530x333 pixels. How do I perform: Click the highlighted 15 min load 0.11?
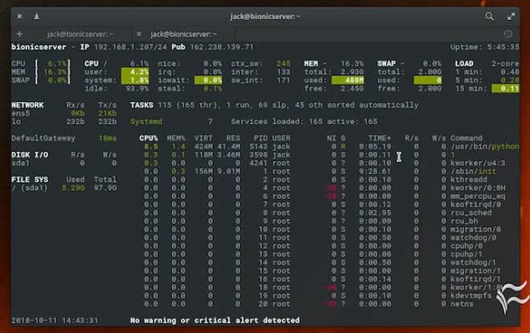click(506, 88)
